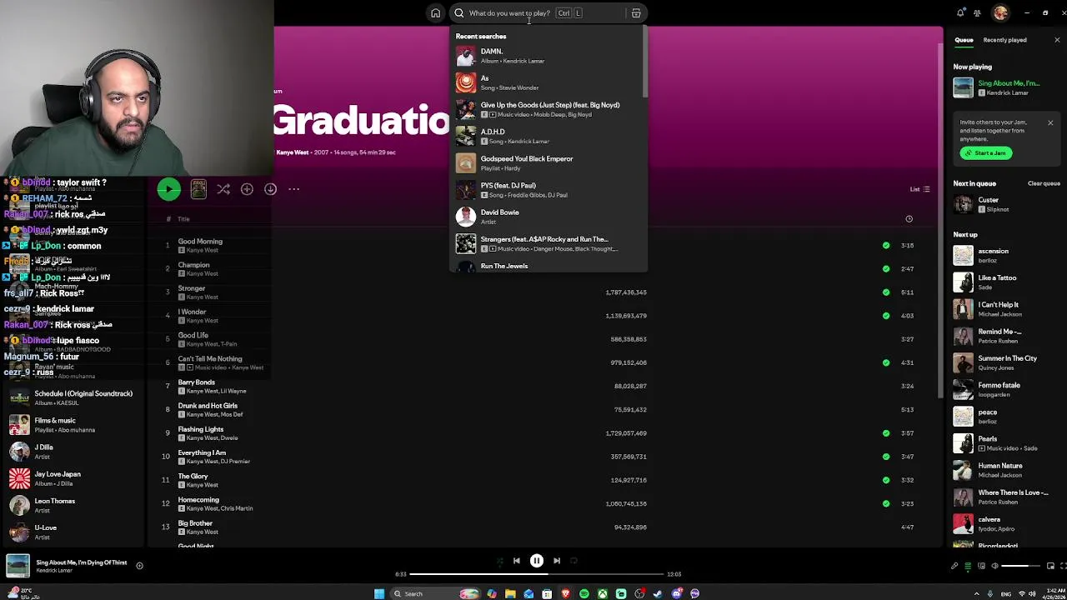Remove Good Morning from Liked Songs checkmark
The height and width of the screenshot is (600, 1067).
point(885,245)
